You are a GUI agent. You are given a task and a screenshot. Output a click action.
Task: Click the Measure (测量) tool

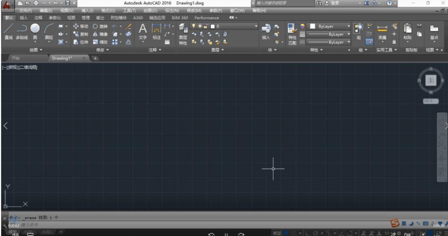(x=382, y=32)
